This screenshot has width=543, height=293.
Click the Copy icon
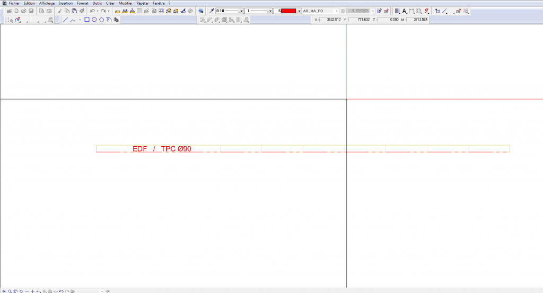pyautogui.click(x=67, y=11)
